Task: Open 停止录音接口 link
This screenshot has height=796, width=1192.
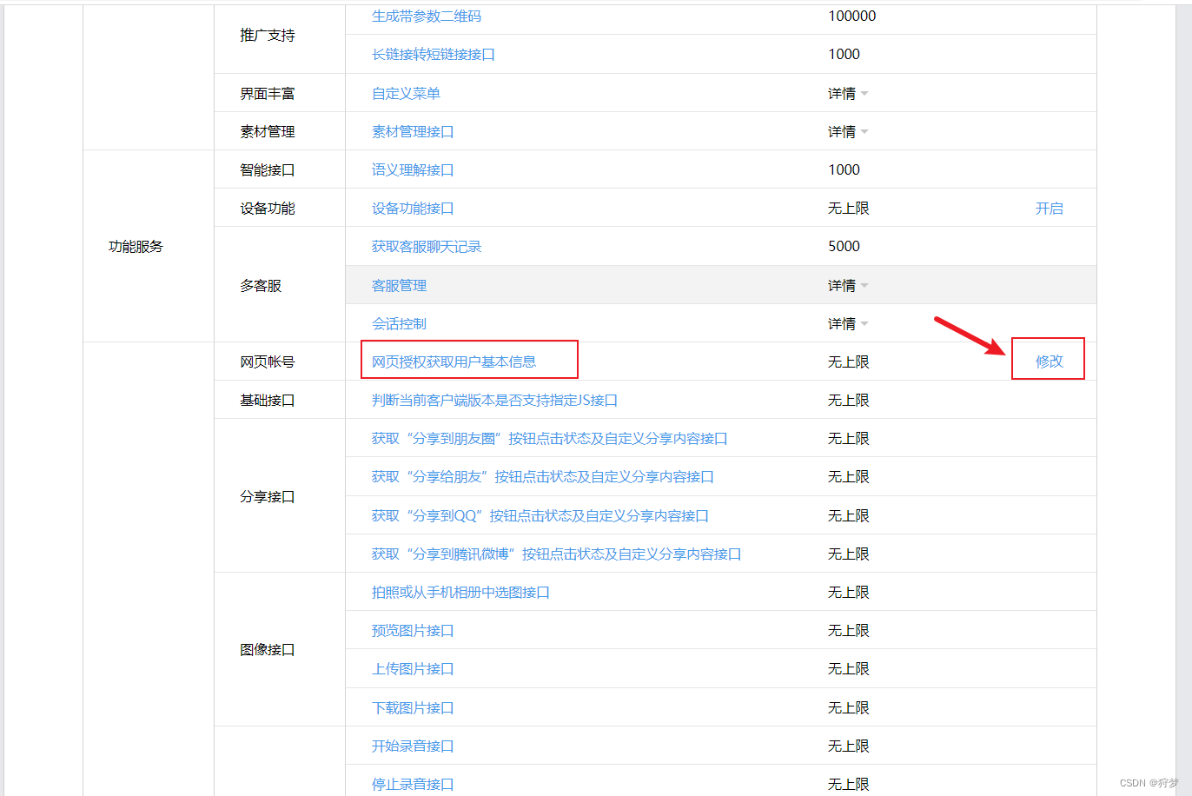Action: (x=413, y=785)
